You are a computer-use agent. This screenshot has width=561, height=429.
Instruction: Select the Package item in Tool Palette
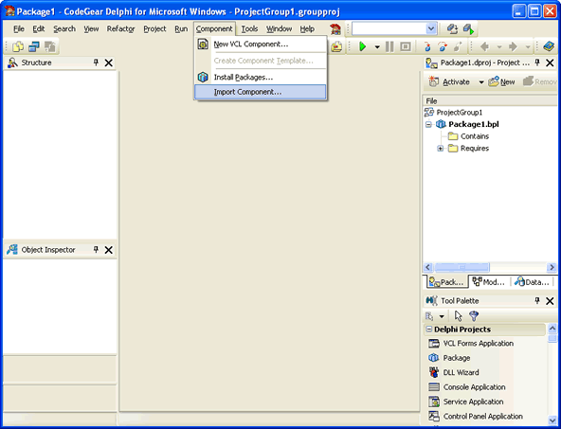point(456,358)
